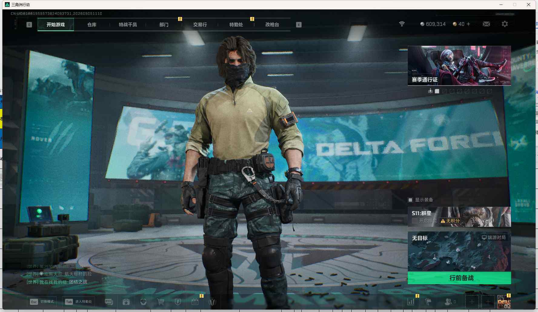
Task: Select the second banner page indicator square
Action: [445, 91]
